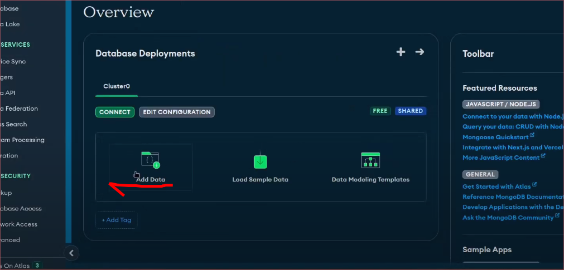This screenshot has width=564, height=270.
Task: Click Integrate with Next.js and Vercel link
Action: [x=512, y=148]
